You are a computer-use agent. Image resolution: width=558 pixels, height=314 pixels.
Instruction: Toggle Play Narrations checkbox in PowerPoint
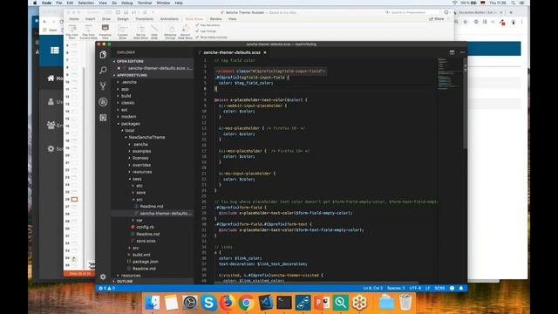[x=197, y=25]
